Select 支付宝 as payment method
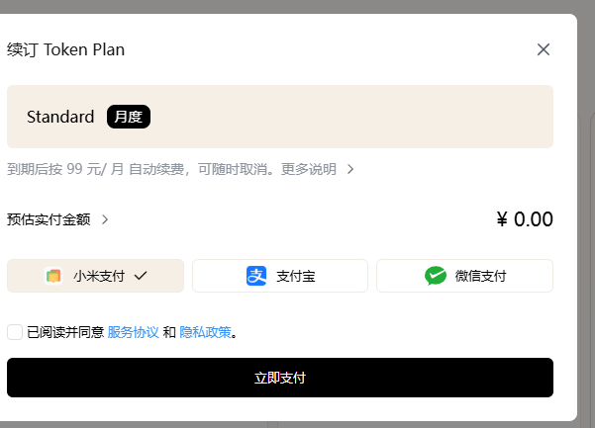This screenshot has height=428, width=595. click(x=280, y=276)
